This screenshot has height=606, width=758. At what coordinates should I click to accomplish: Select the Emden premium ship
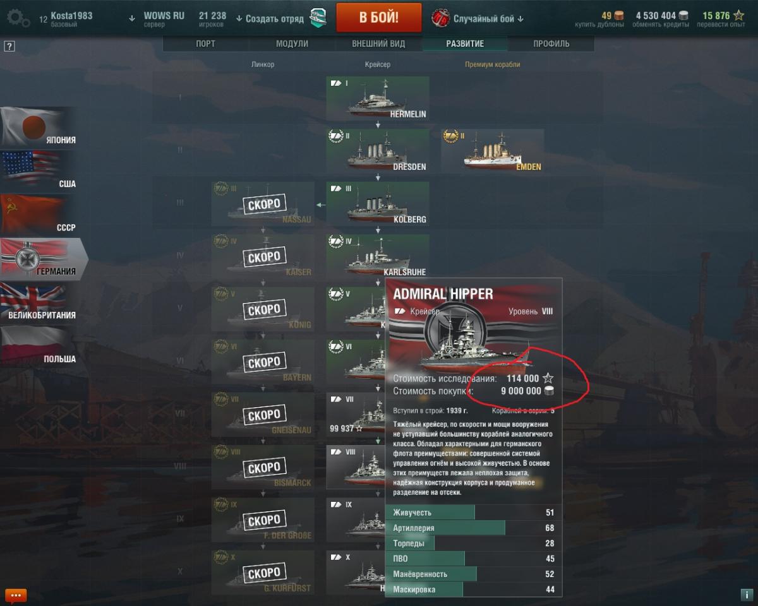point(492,151)
